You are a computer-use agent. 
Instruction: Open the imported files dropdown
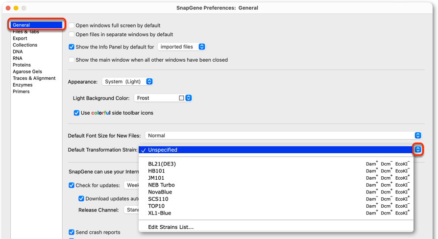click(182, 47)
